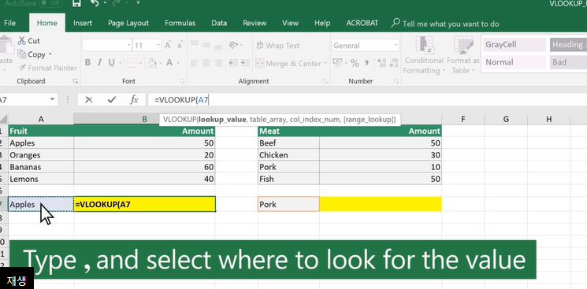Click the Decrease Decimal icon

[394, 63]
